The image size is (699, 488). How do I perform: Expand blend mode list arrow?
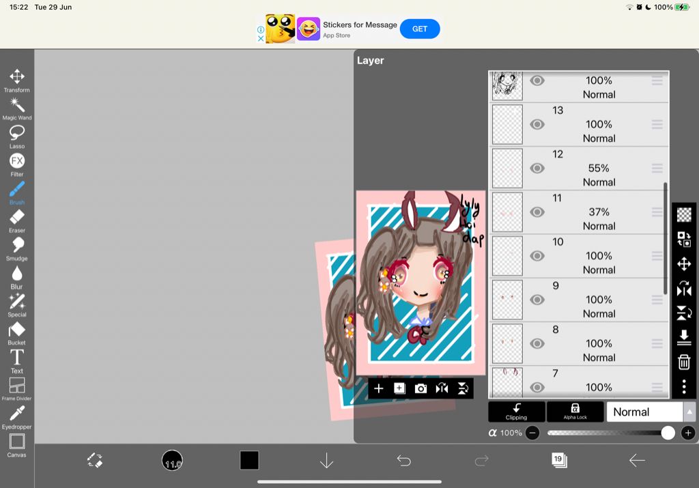(x=689, y=412)
